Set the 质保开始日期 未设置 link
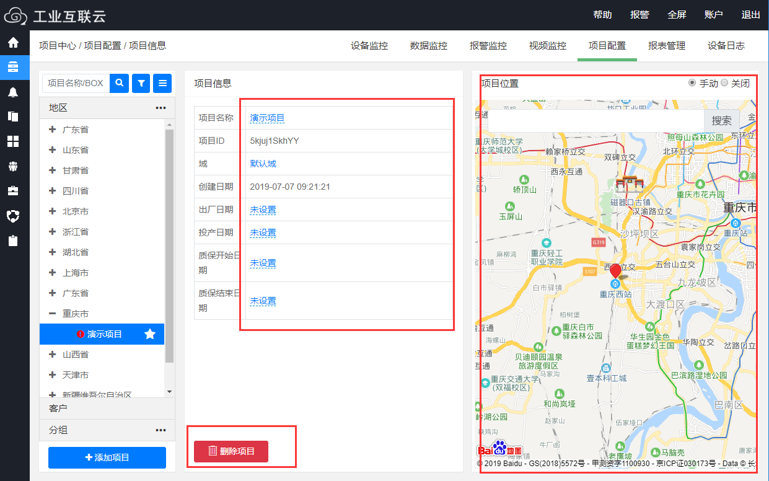 click(263, 263)
